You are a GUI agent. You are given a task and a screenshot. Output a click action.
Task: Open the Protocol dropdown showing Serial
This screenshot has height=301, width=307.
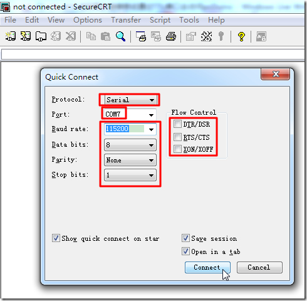[x=130, y=100]
